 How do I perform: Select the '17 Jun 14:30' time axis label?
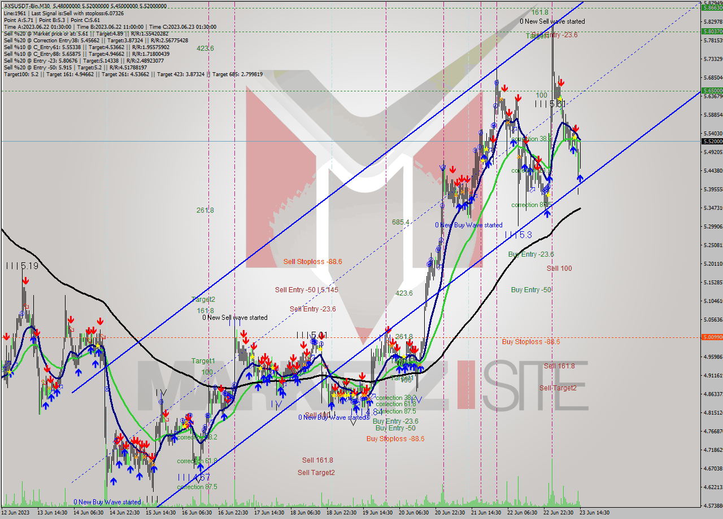269,513
